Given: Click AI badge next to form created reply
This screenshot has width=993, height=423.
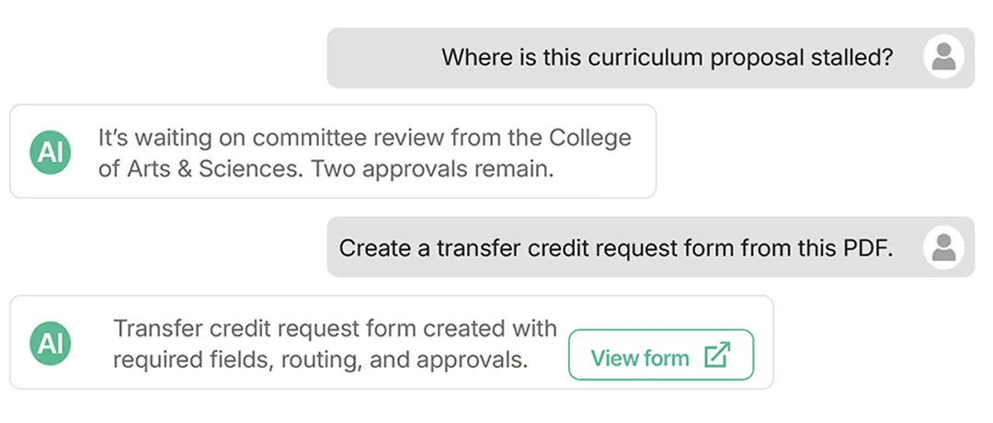Looking at the screenshot, I should tap(51, 343).
